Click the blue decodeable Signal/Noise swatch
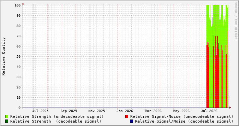 [131, 121]
